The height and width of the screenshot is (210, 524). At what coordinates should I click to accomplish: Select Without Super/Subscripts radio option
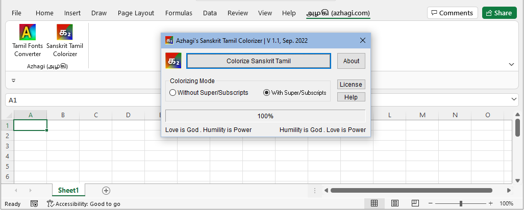tap(209, 92)
